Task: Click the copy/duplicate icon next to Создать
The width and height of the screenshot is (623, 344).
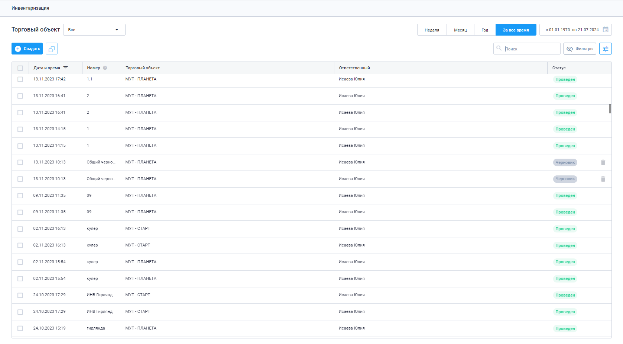Action: 52,49
